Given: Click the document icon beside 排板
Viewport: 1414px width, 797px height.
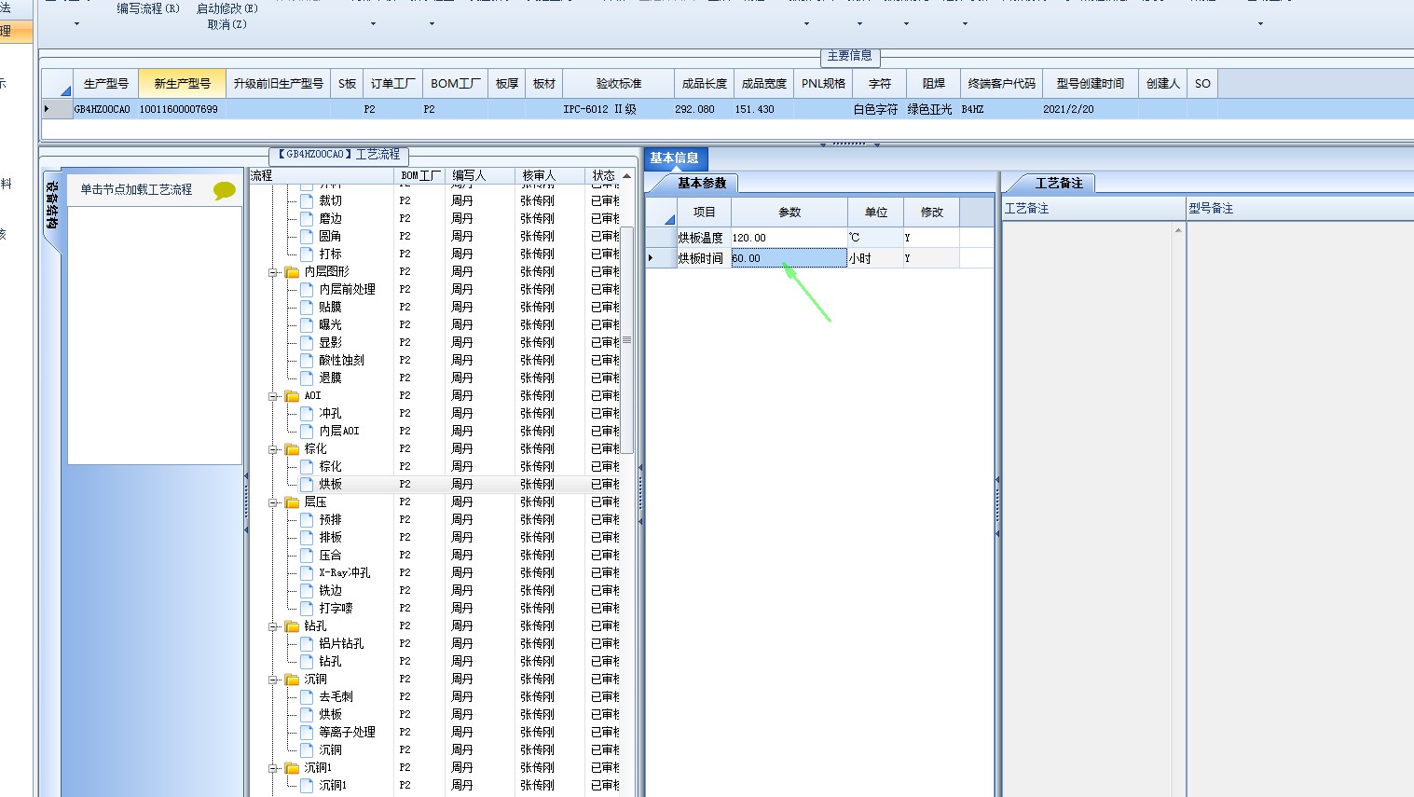Looking at the screenshot, I should click(x=307, y=537).
